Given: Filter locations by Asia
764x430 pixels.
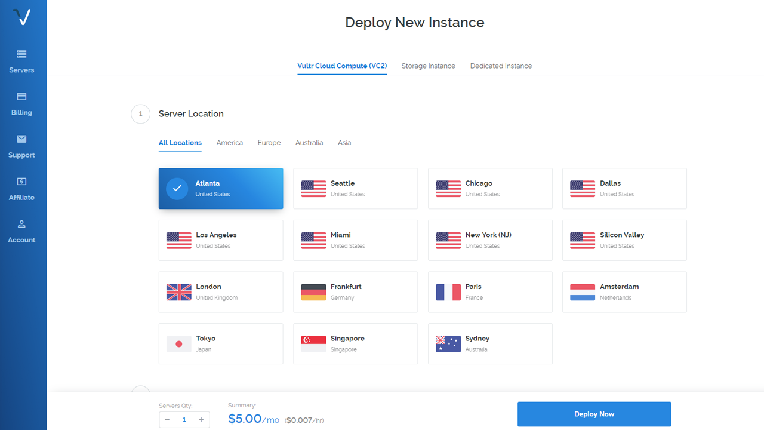Looking at the screenshot, I should 344,143.
